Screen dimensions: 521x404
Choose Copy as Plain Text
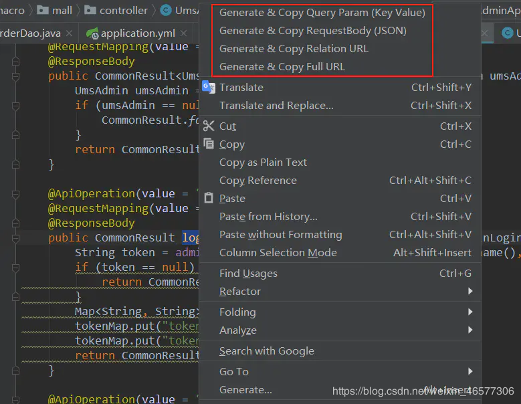click(x=340, y=162)
